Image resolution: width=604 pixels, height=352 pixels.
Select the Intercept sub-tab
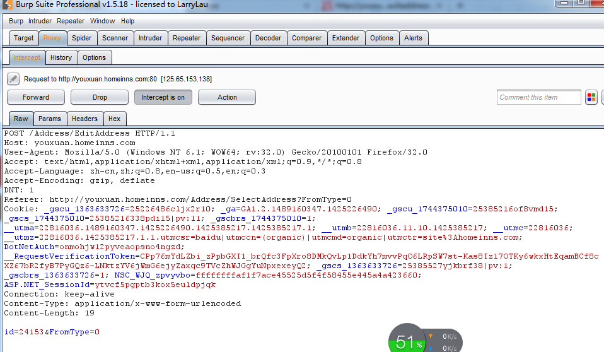pyautogui.click(x=27, y=57)
